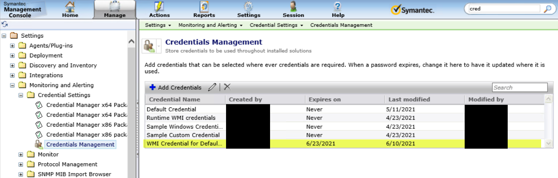Click the Credentials Management page header icon
This screenshot has height=178, width=558.
click(149, 46)
